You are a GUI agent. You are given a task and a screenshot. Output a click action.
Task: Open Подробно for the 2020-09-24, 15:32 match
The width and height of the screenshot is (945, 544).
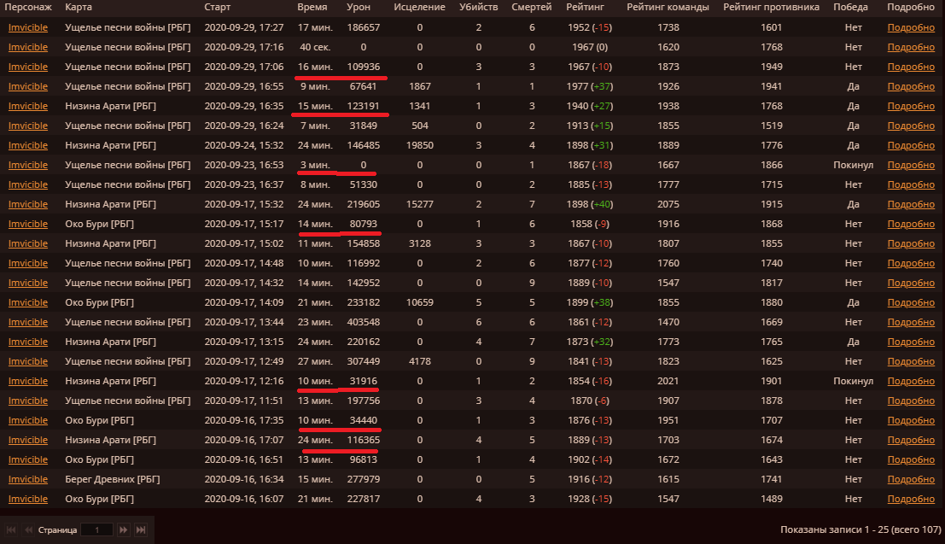(911, 145)
